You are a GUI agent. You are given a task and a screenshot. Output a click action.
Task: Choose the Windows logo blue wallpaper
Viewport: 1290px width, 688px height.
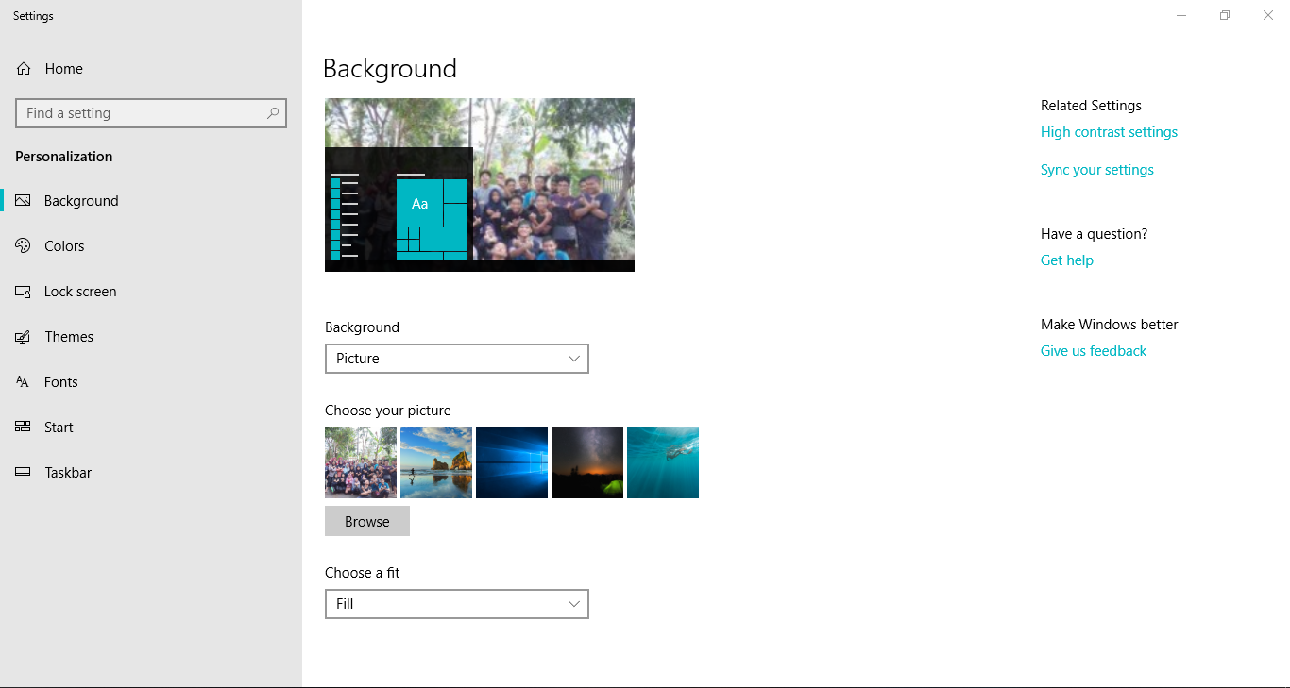point(512,462)
